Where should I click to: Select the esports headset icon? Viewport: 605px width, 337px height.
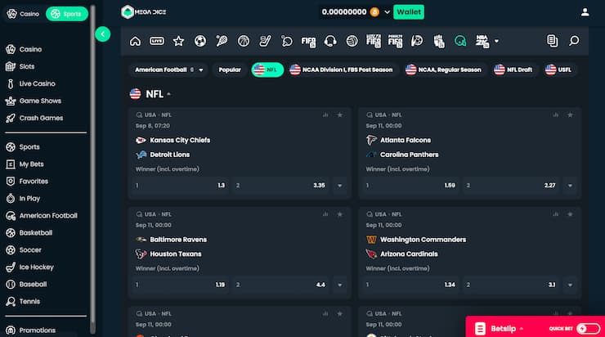(x=330, y=41)
